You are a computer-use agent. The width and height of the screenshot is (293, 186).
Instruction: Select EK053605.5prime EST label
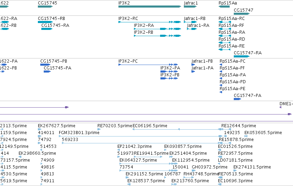tap(263, 133)
